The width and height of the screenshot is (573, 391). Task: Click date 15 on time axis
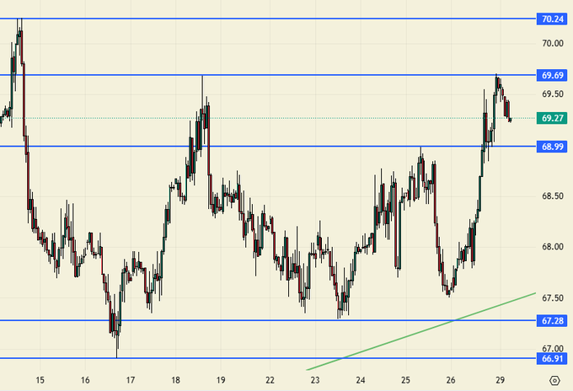coord(40,380)
